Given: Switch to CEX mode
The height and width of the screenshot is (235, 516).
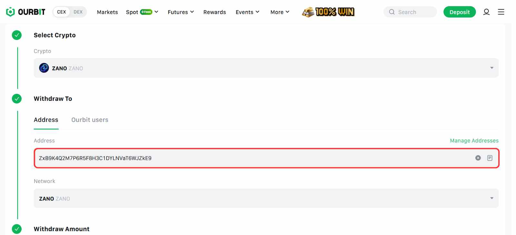Looking at the screenshot, I should point(61,12).
